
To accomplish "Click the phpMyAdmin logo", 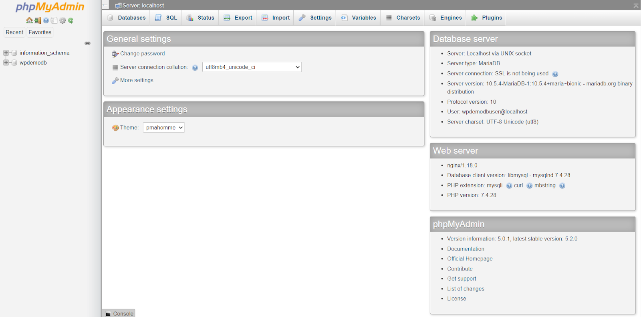I will pos(50,7).
